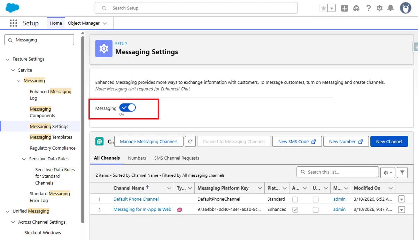Screen dimensions: 418x240
Task: Open Standard Messaging Error Log
Action: click(50, 197)
